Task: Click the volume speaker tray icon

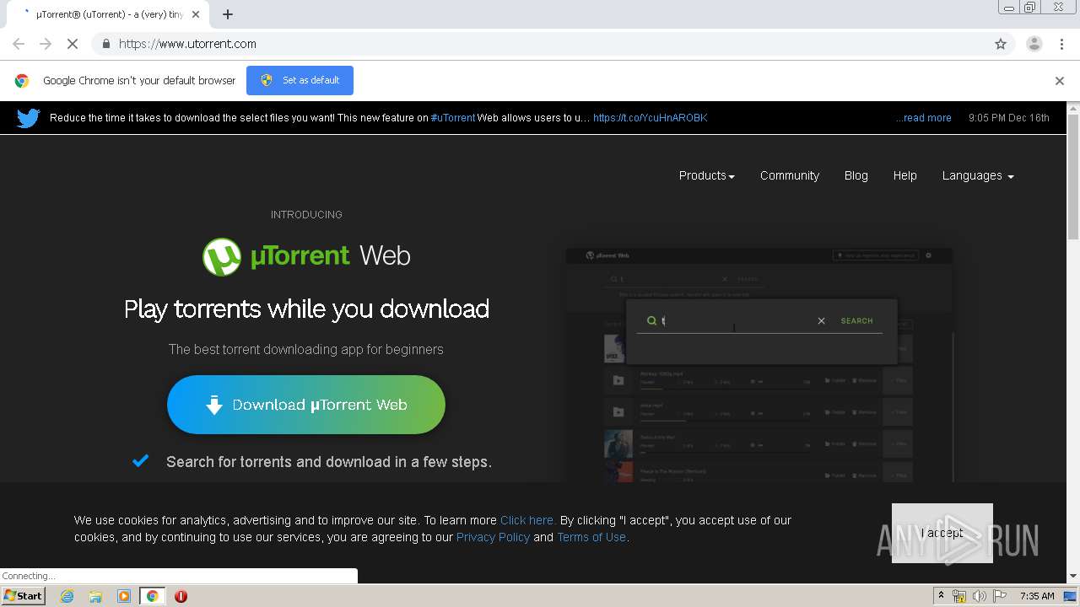Action: coord(979,596)
